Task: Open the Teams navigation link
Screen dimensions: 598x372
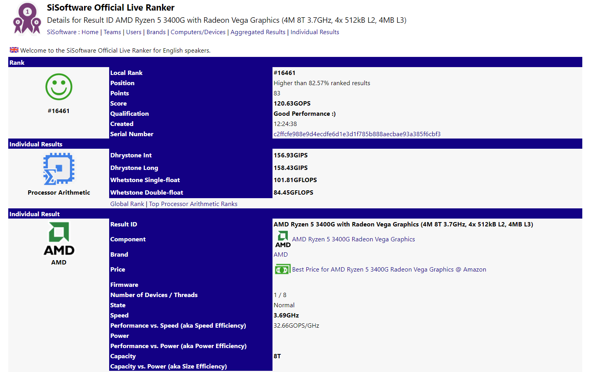Action: [112, 32]
